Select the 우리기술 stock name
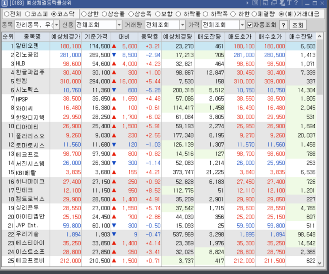 click(x=27, y=234)
